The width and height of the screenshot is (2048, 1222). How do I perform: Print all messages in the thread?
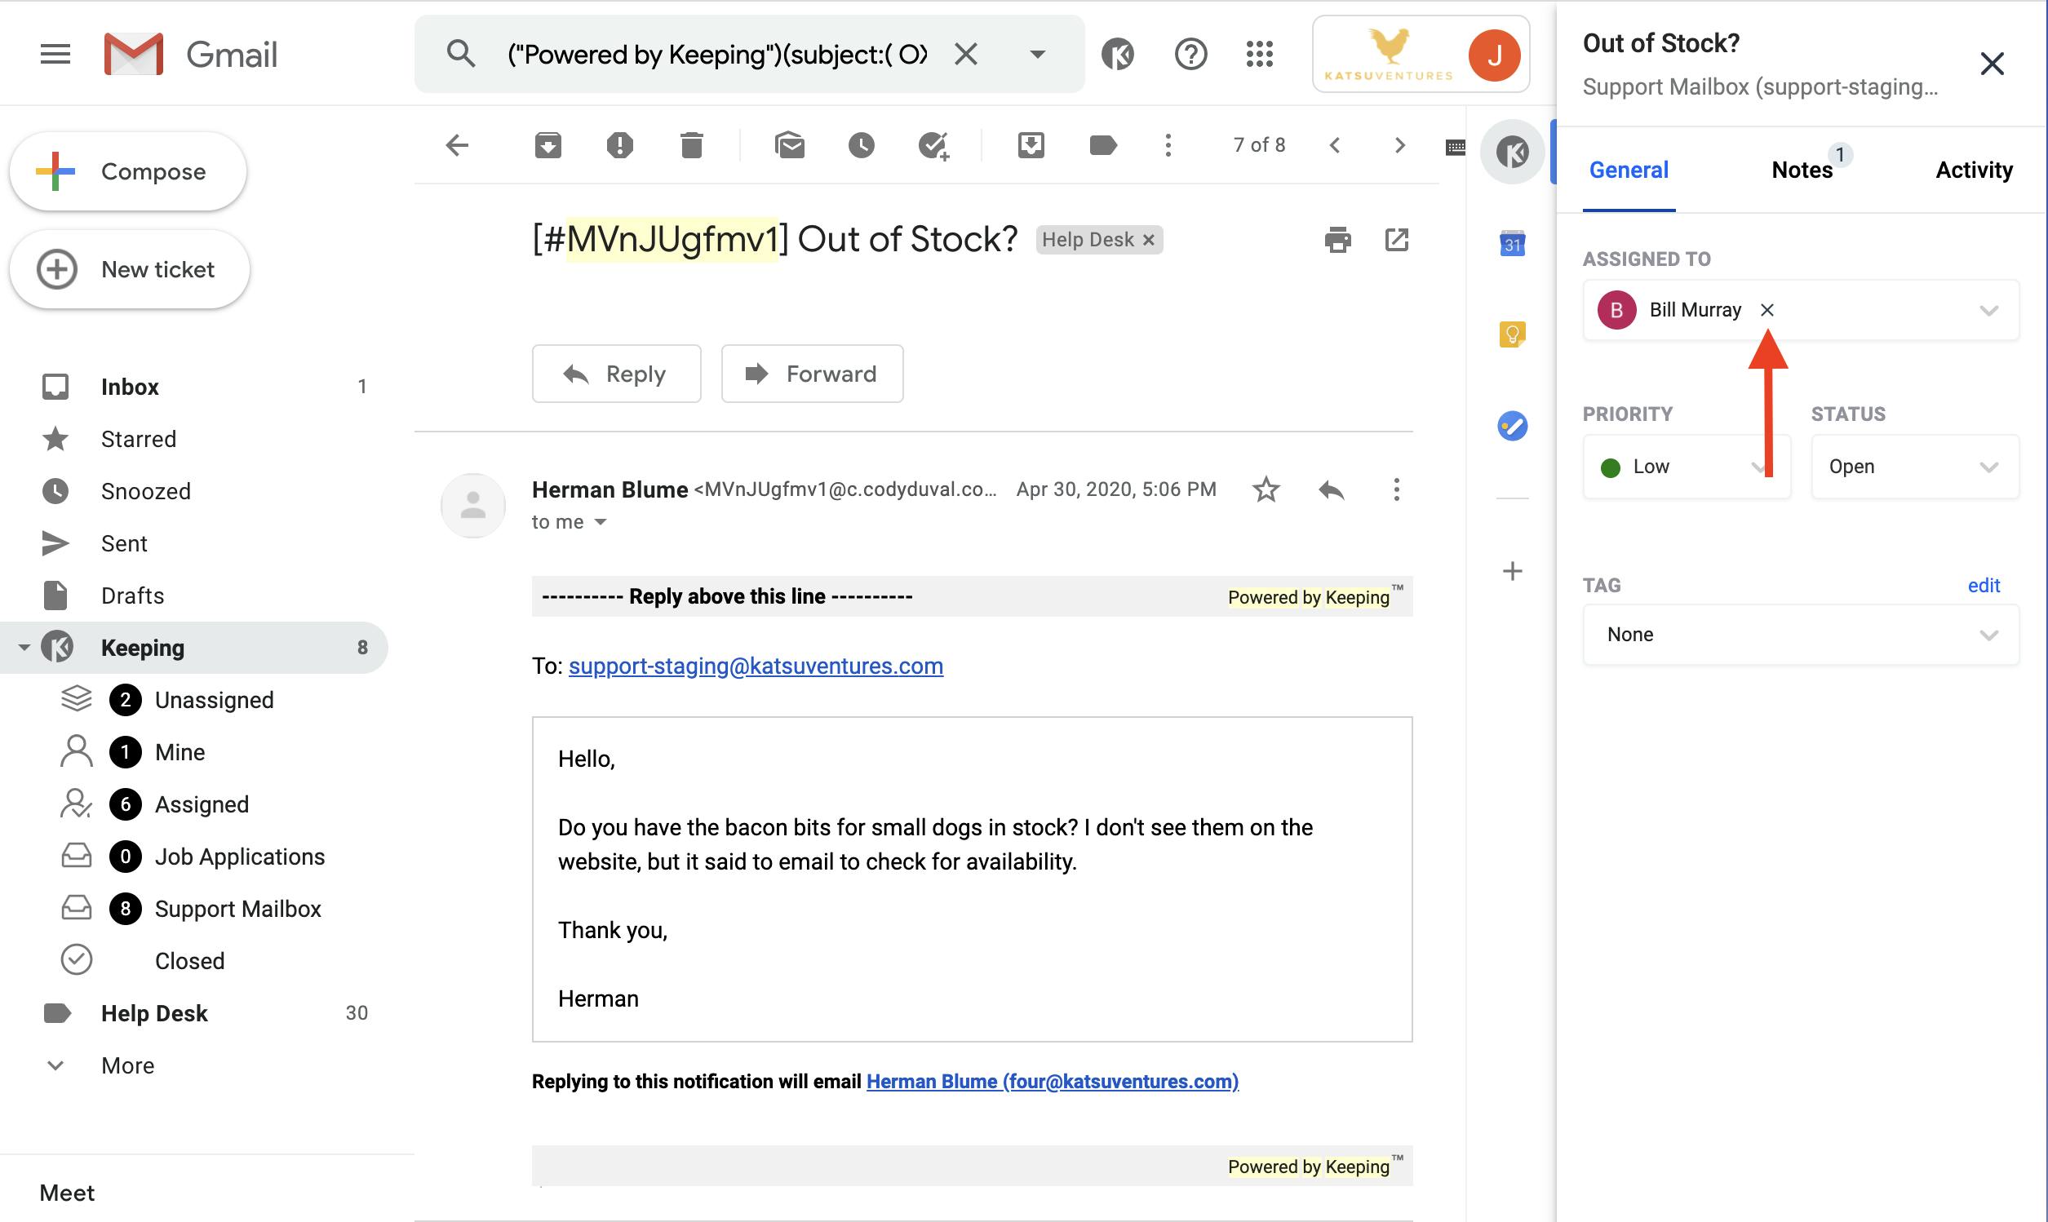tap(1338, 240)
